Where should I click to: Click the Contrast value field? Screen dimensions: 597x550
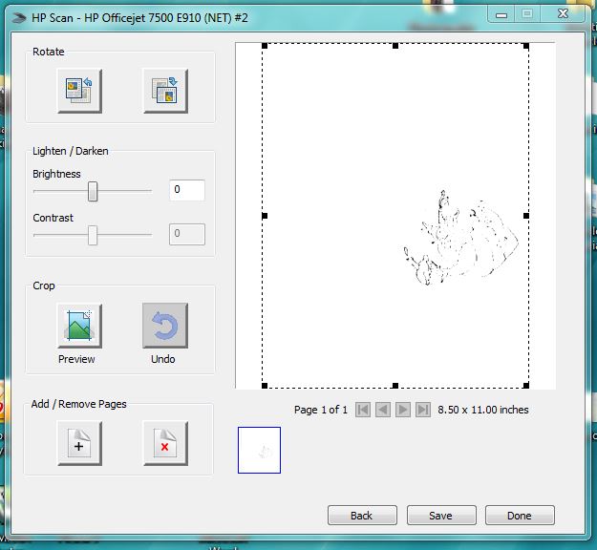tap(187, 234)
